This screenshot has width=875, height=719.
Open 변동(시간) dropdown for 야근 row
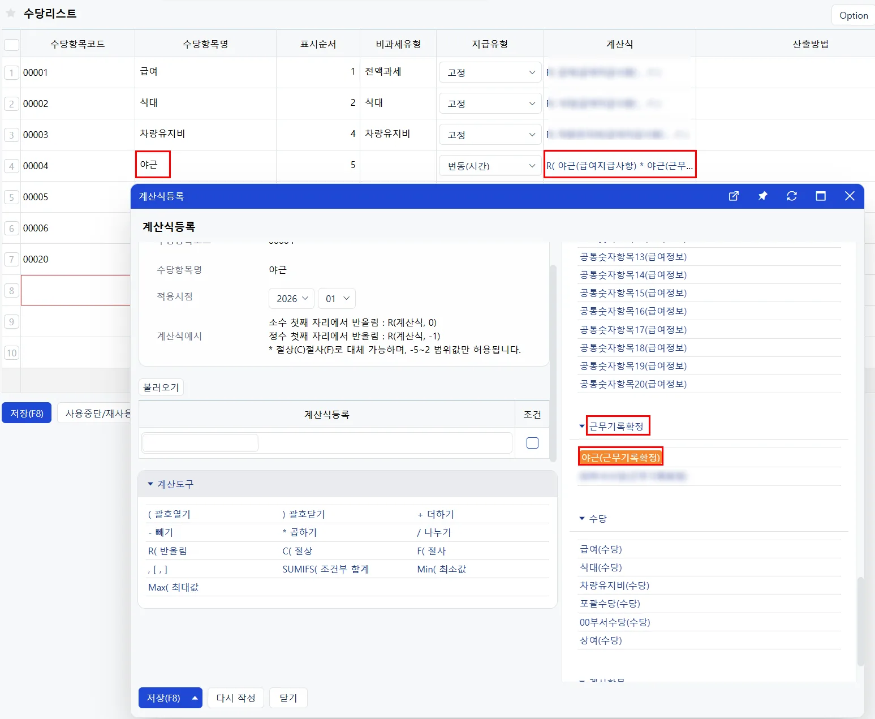click(x=490, y=166)
